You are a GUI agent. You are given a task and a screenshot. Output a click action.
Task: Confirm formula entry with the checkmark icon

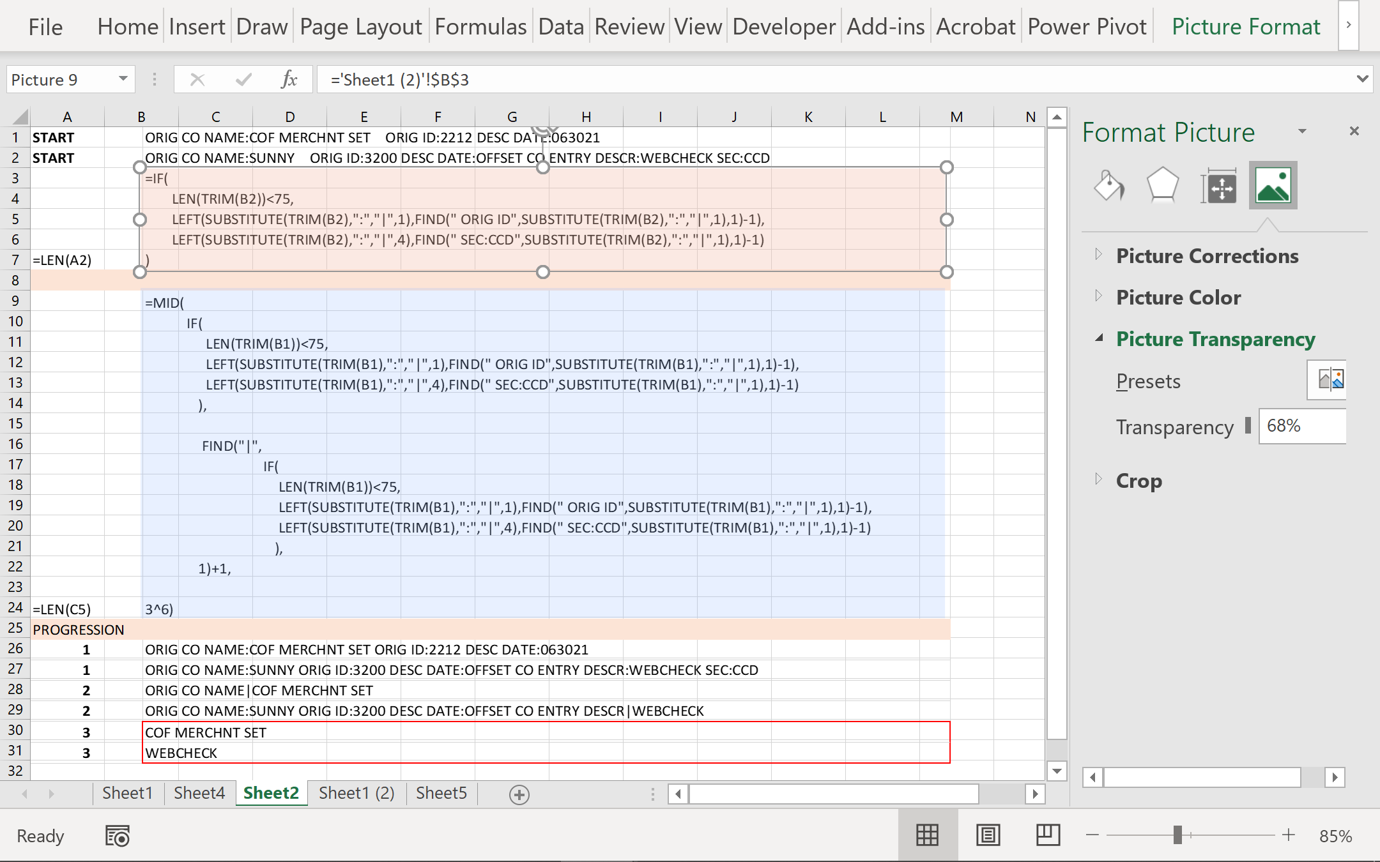tap(243, 79)
